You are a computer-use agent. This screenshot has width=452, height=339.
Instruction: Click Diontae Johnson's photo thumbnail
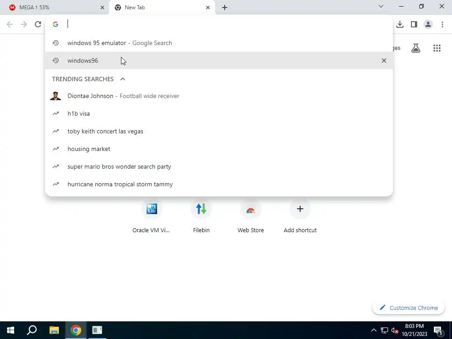point(55,96)
